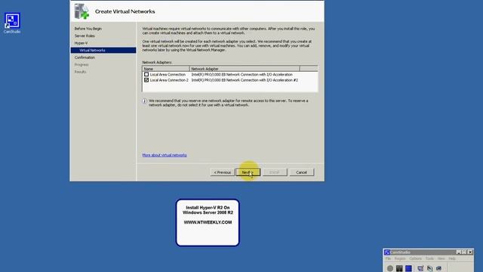
Task: Open the CamStudio desktop shortcut icon
Action: click(x=12, y=23)
